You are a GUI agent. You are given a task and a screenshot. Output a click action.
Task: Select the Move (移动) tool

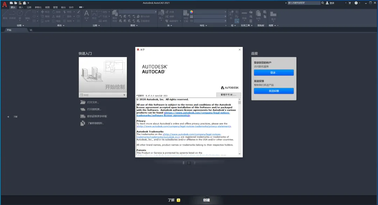point(45,12)
